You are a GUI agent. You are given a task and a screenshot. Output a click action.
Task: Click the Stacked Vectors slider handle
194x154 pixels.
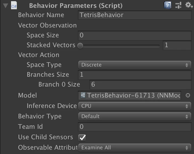(80, 45)
